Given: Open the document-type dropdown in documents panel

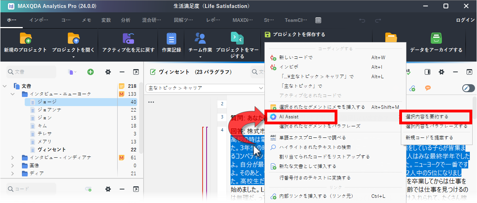Looking at the screenshot, I should [72, 72].
